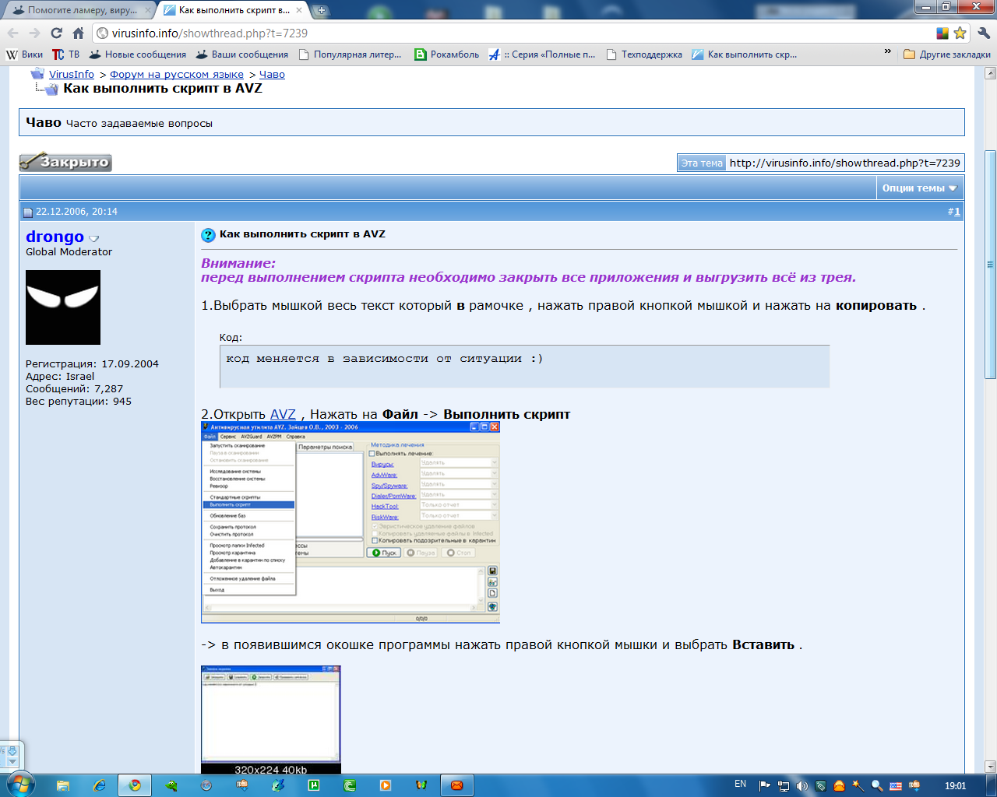Click the question mark post icon
Image resolution: width=997 pixels, height=797 pixels.
coord(208,235)
